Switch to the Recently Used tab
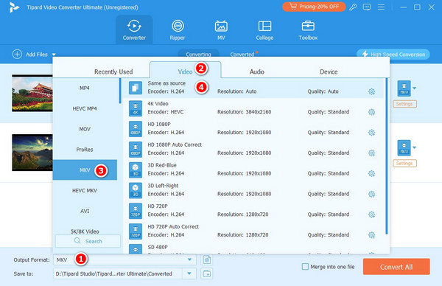 [x=113, y=71]
